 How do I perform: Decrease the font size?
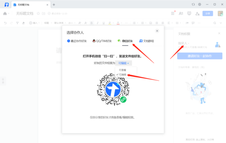pyautogui.click(x=86, y=23)
